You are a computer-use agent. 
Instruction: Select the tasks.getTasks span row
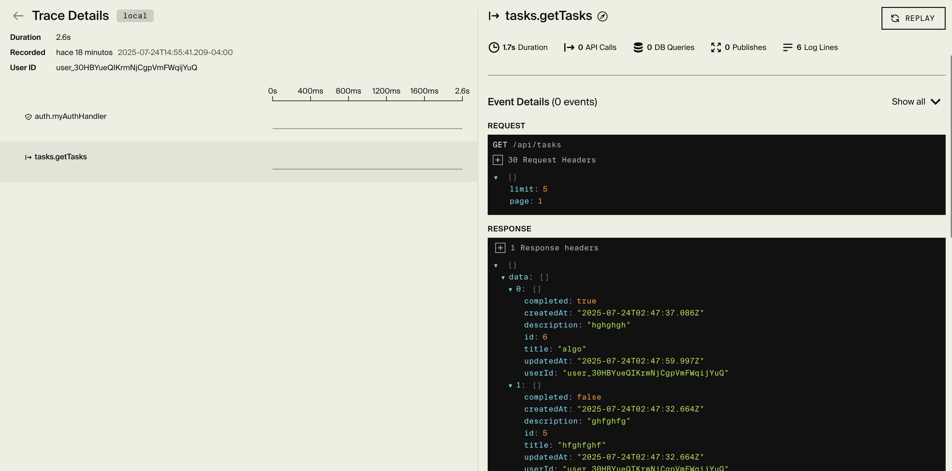(61, 156)
